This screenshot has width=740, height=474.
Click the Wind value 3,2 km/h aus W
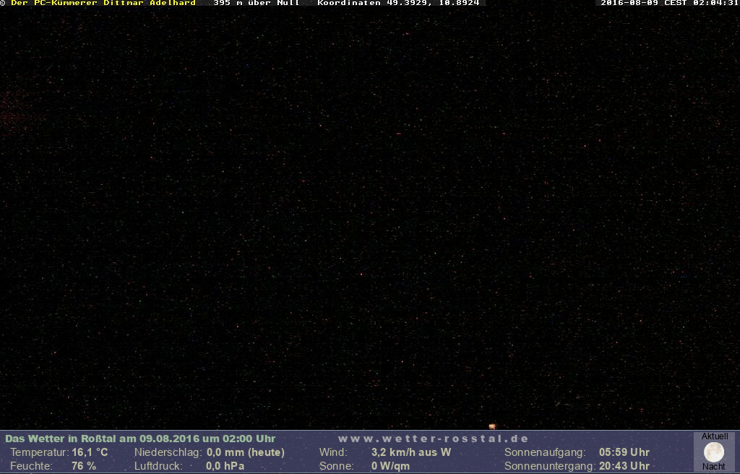410,452
